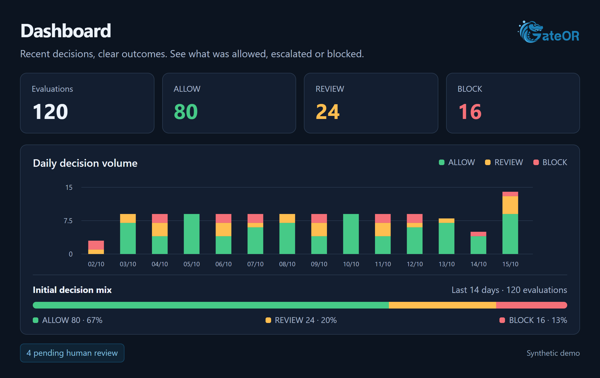Click the 09/10 stacked bar

(319, 234)
